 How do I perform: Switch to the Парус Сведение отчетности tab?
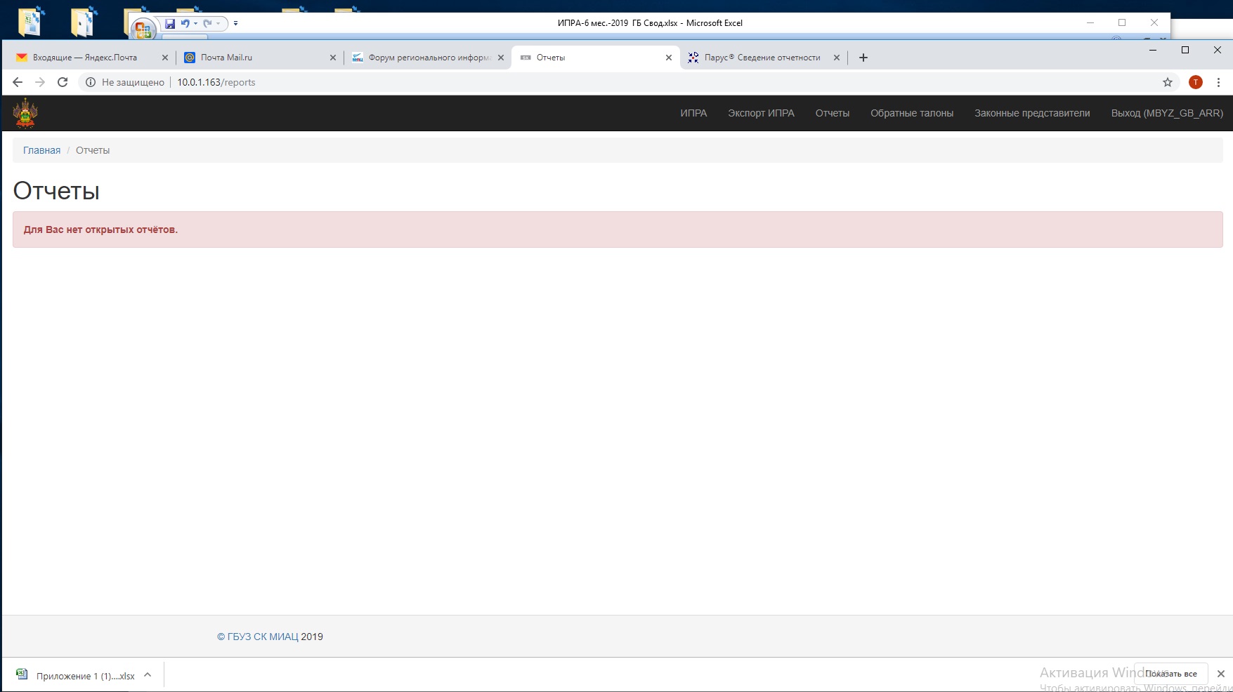[x=762, y=58]
